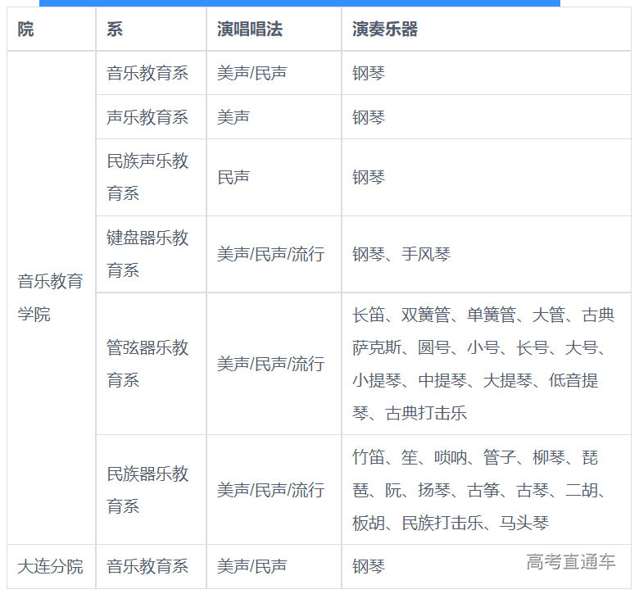Select the 民族器乐教育系 cell
Viewport: 639px width, 594px height.
(x=147, y=490)
